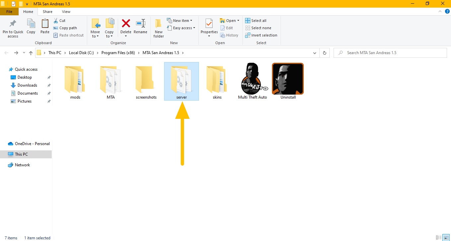This screenshot has width=451, height=241.
Task: Select the Uninstall application icon
Action: [x=288, y=81]
